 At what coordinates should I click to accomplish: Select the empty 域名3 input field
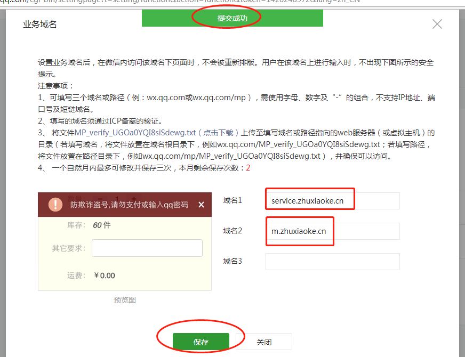[332, 262]
